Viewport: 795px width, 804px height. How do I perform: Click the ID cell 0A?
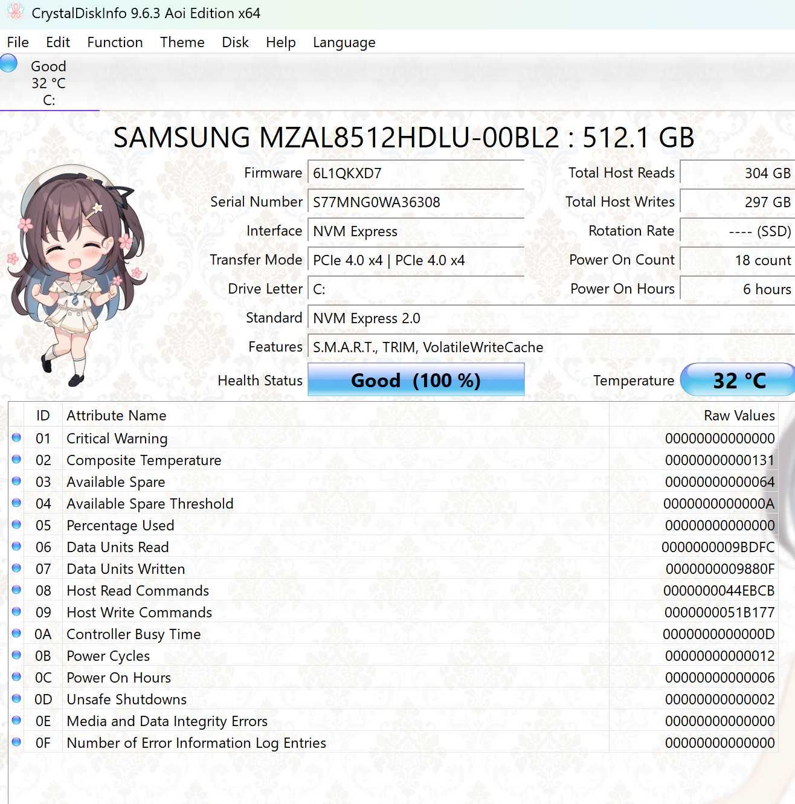coord(43,634)
